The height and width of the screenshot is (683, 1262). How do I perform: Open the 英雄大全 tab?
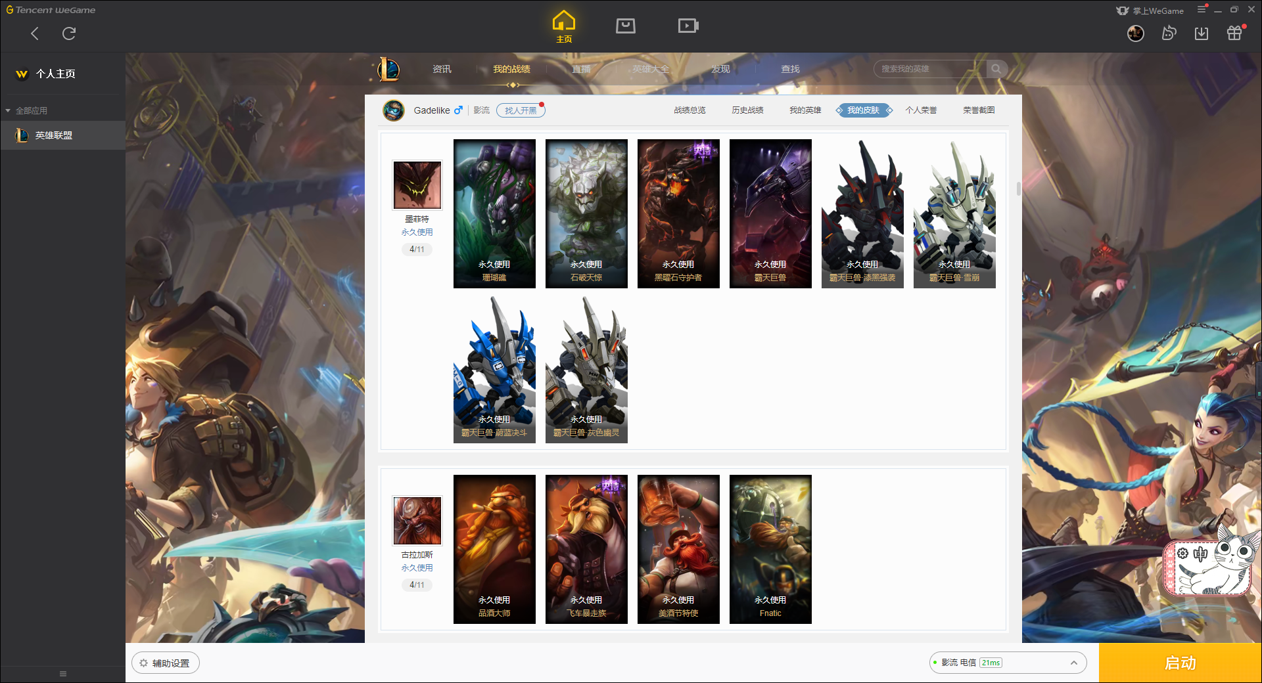(x=651, y=69)
